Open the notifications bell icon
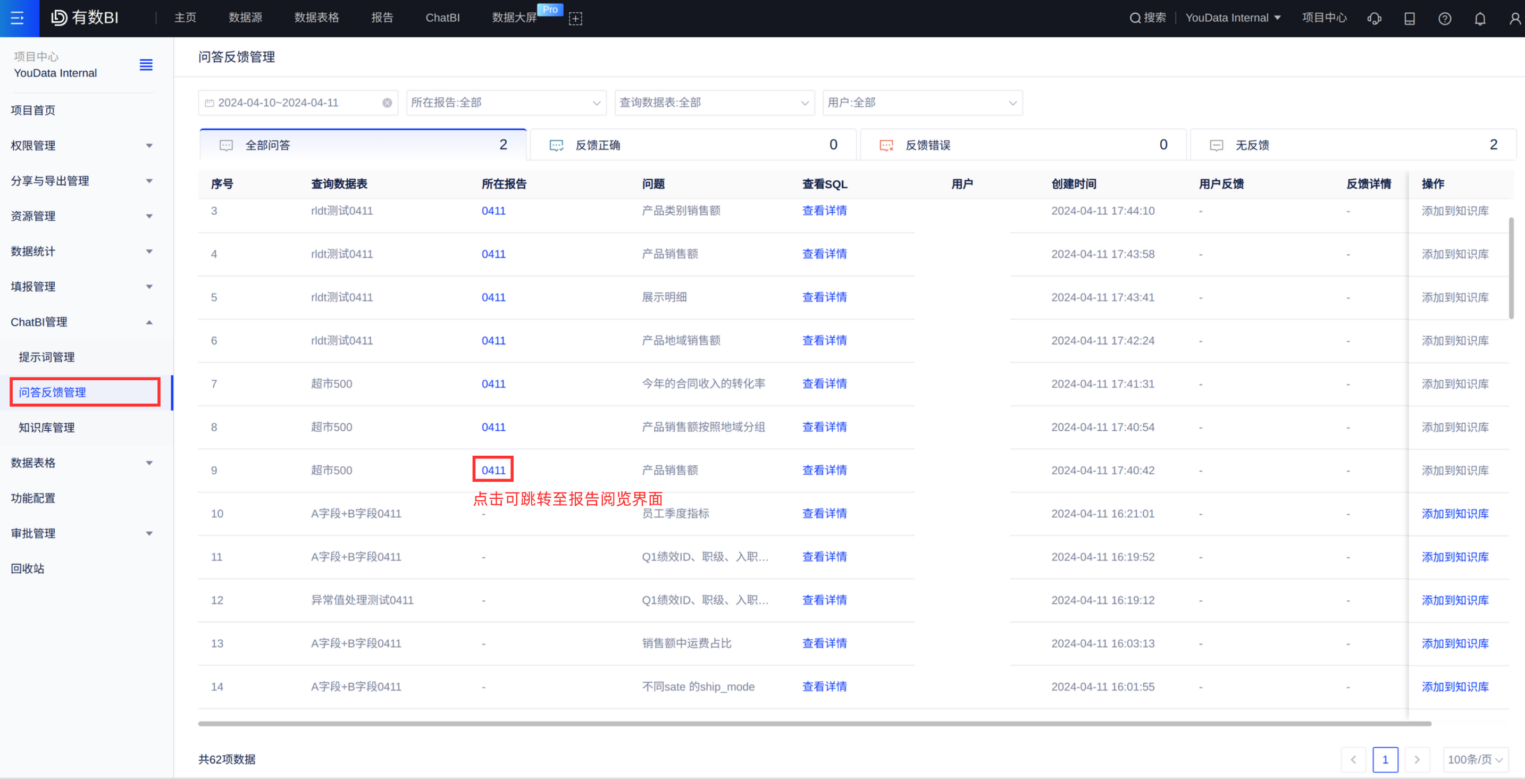Image resolution: width=1525 pixels, height=779 pixels. point(1479,19)
